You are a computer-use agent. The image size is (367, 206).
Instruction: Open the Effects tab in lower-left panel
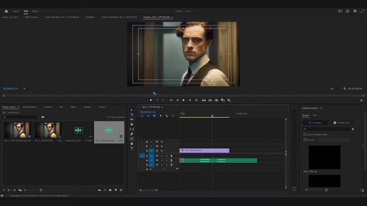(x=73, y=107)
